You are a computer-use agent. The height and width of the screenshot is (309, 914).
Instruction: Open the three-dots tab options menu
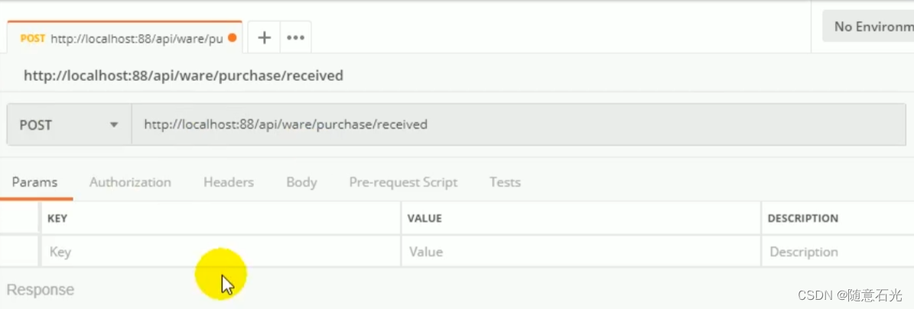[295, 38]
